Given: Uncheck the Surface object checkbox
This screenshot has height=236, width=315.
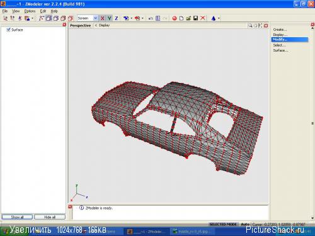Looking at the screenshot, I should click(8, 30).
